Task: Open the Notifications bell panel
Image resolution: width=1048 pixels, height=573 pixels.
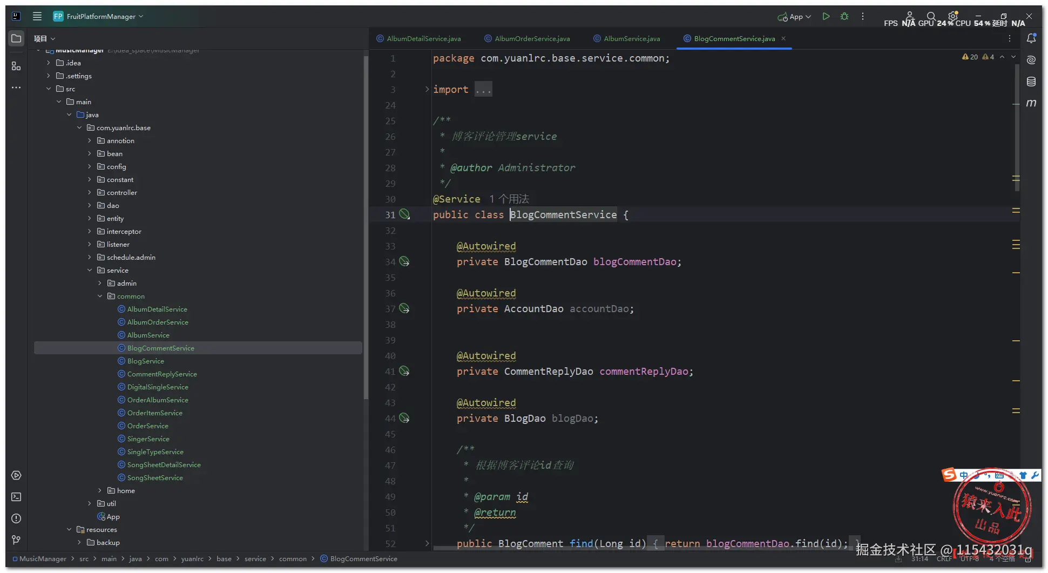Action: [x=1031, y=38]
